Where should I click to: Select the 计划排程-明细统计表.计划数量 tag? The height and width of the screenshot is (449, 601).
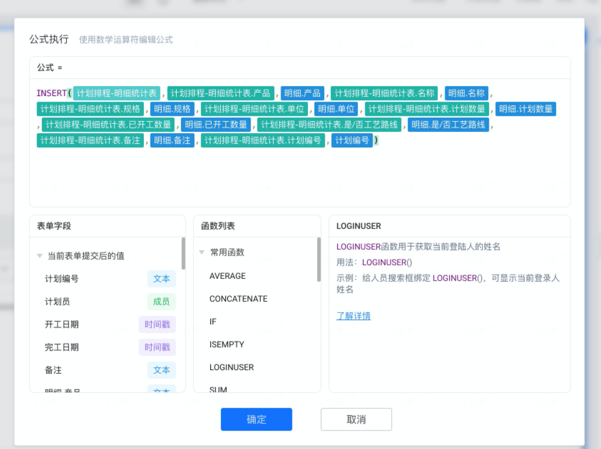coord(427,109)
